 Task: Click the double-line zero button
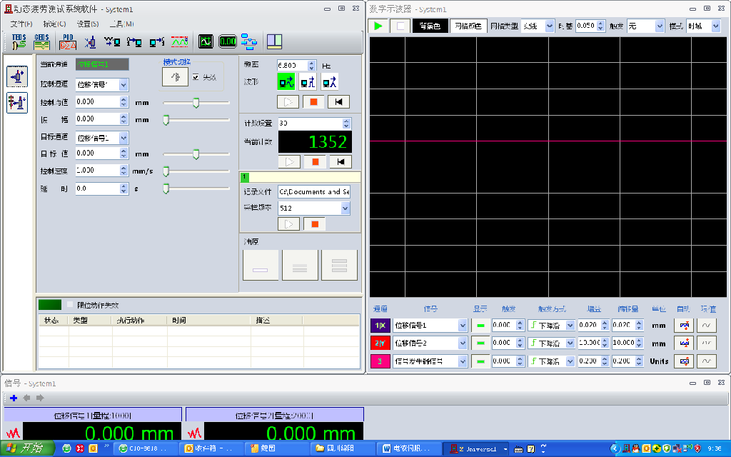pos(300,265)
